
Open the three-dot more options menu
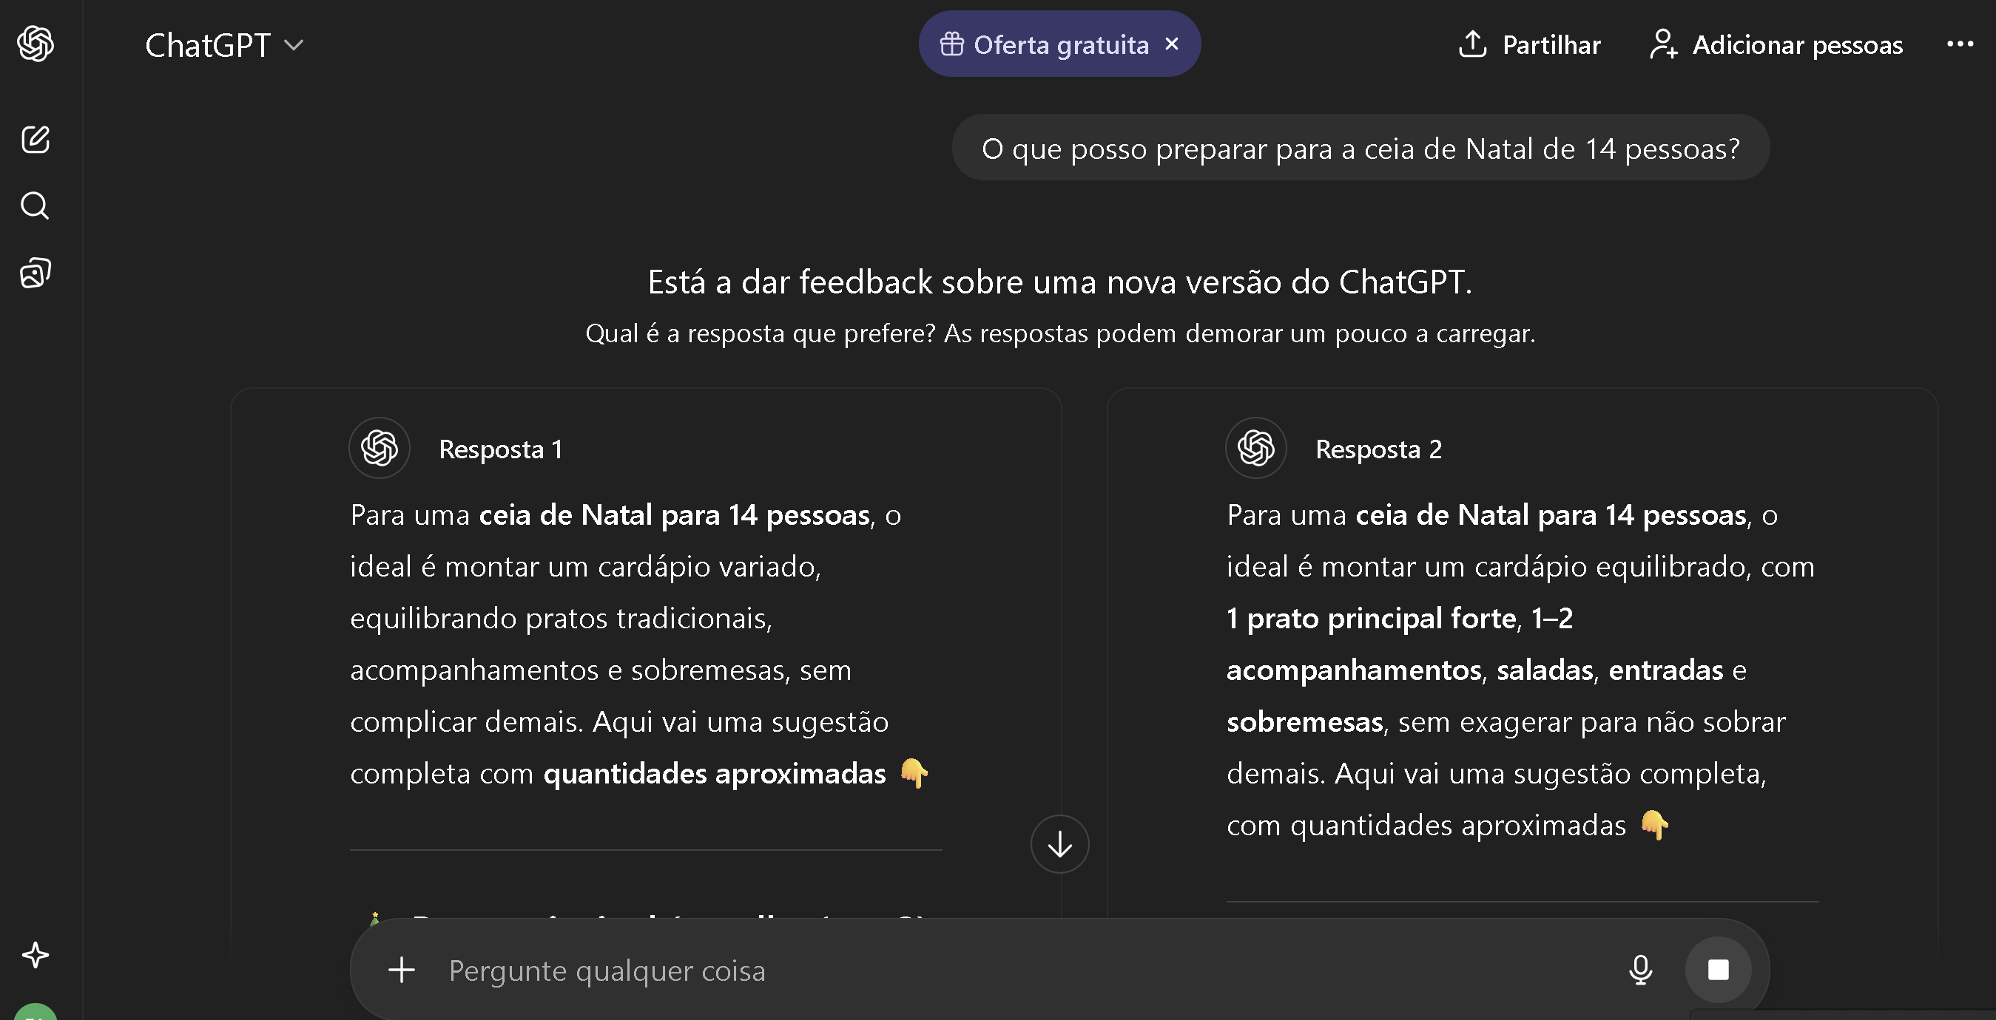1960,44
